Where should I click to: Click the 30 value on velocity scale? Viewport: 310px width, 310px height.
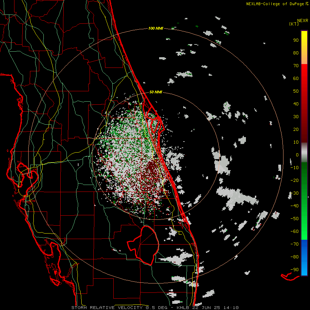coord(296,117)
